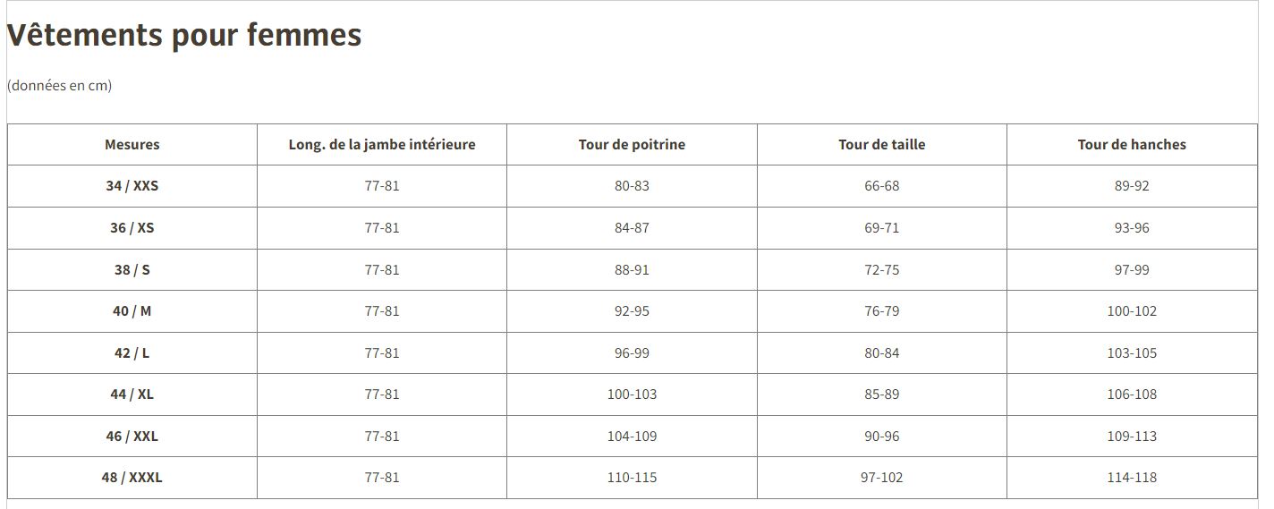This screenshot has width=1274, height=509.
Task: Select the "40 / M" size row label
Action: pos(132,310)
